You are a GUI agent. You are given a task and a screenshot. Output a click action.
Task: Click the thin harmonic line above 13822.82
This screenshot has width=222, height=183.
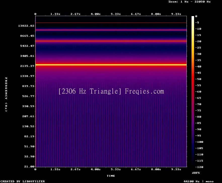click(111, 23)
